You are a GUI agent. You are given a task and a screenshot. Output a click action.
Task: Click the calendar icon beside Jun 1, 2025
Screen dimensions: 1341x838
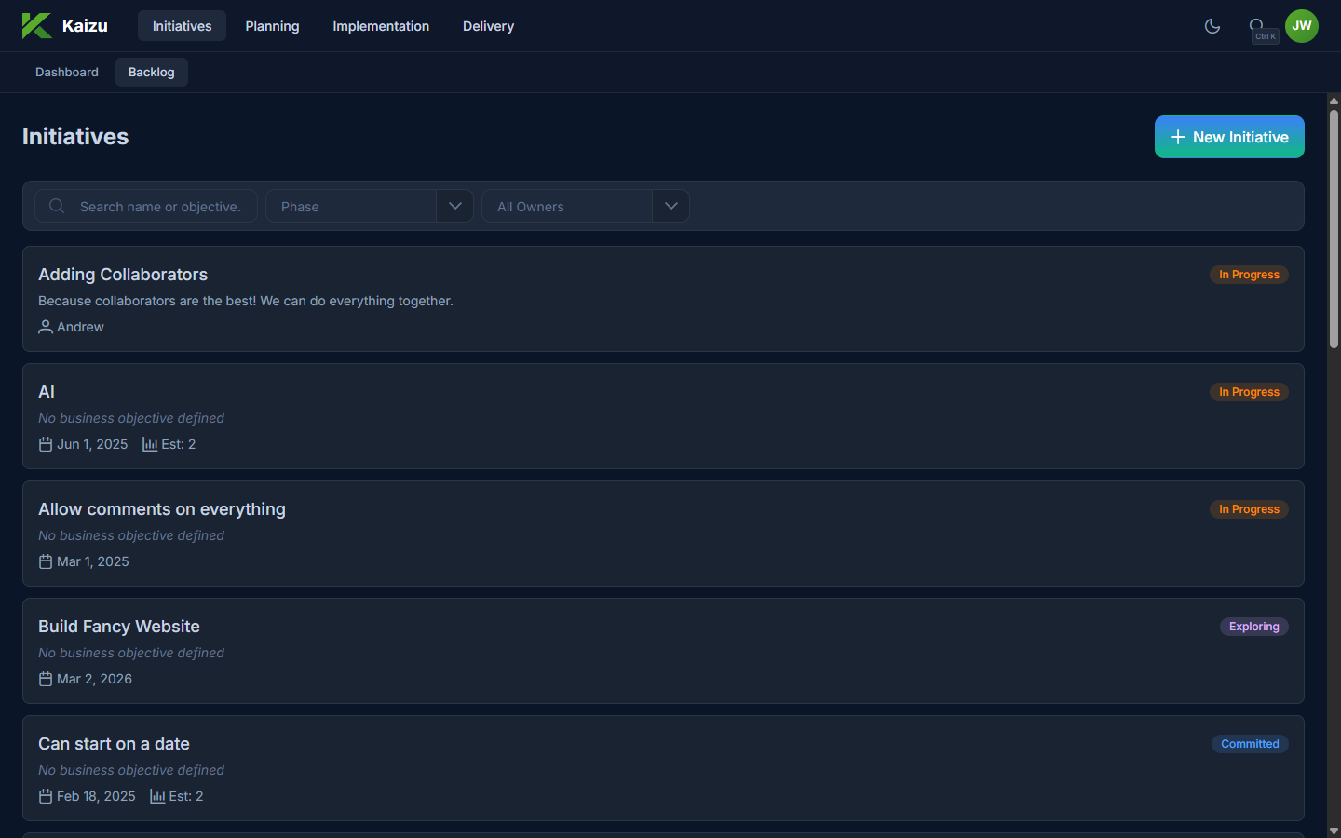click(45, 444)
